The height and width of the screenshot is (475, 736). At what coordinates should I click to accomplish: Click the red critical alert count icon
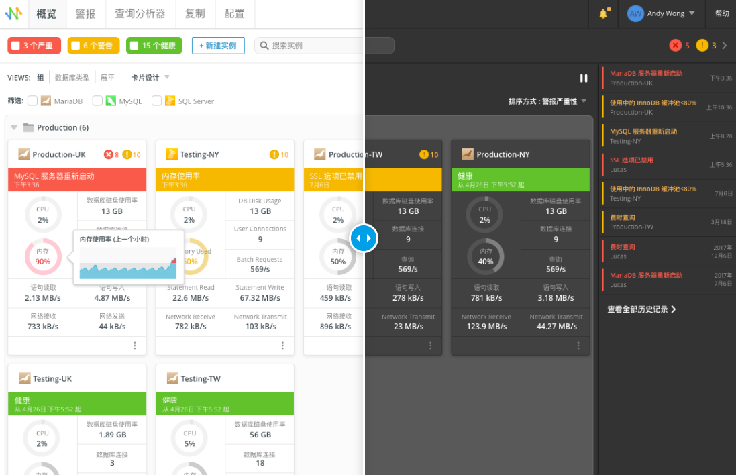pos(675,46)
